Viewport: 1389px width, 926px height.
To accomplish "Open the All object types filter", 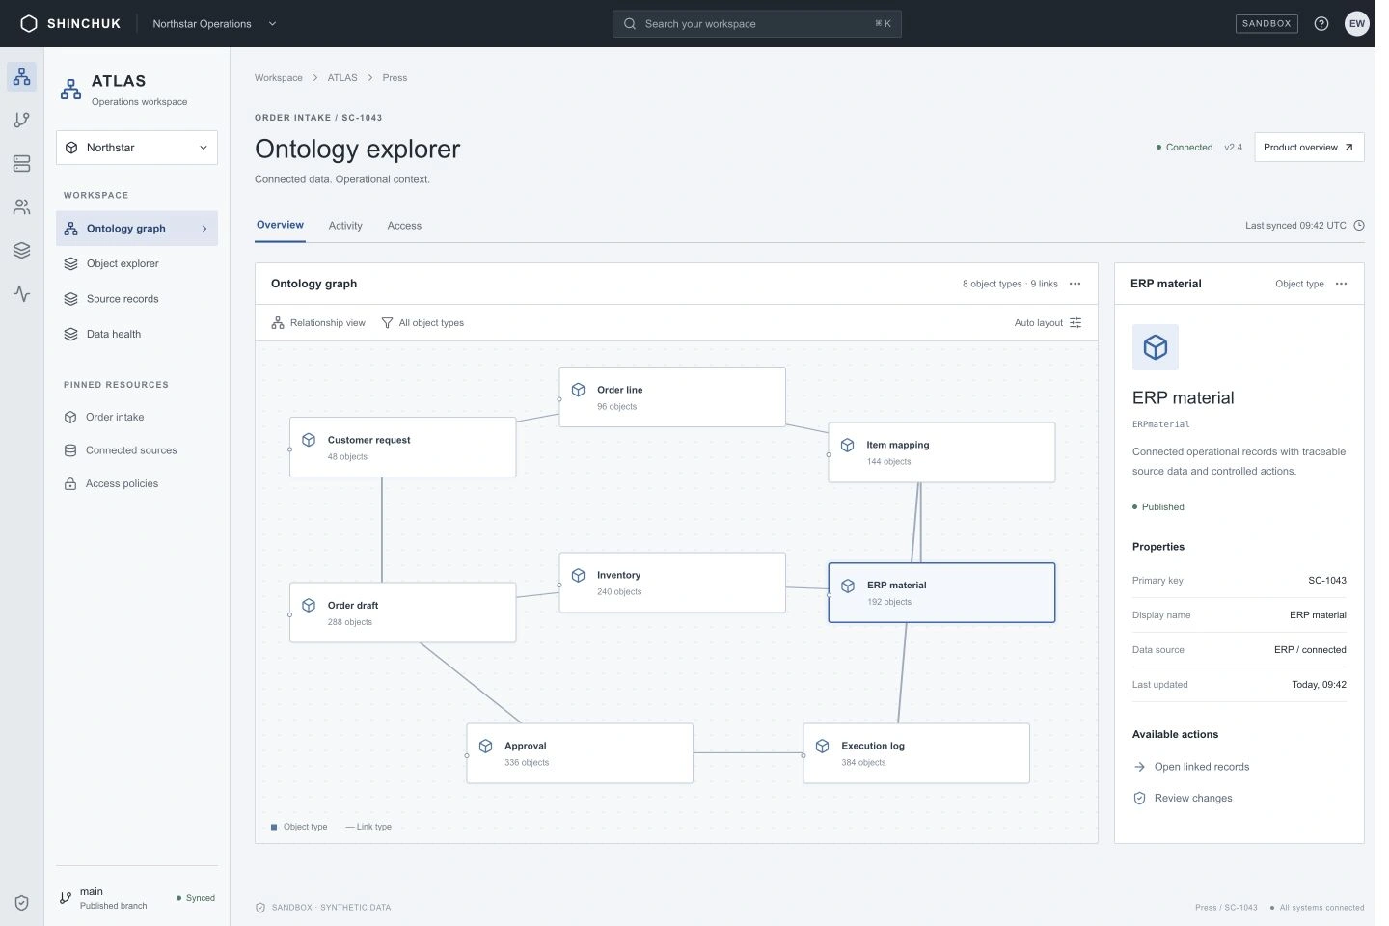I will point(422,322).
